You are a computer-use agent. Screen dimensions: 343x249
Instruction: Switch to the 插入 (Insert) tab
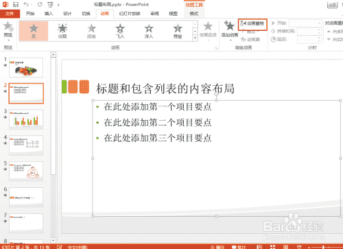click(49, 14)
